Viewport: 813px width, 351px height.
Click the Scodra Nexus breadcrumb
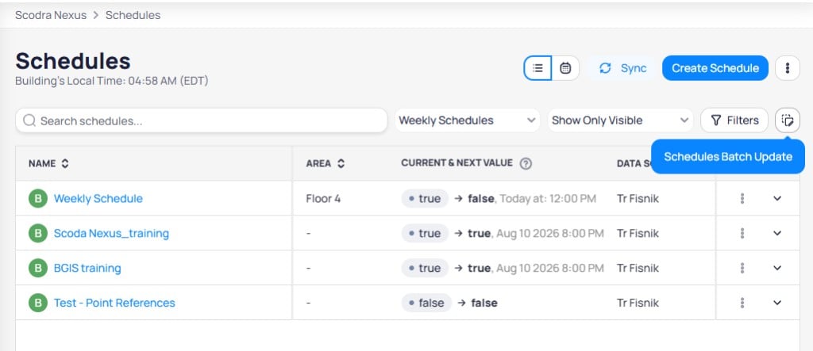click(51, 15)
